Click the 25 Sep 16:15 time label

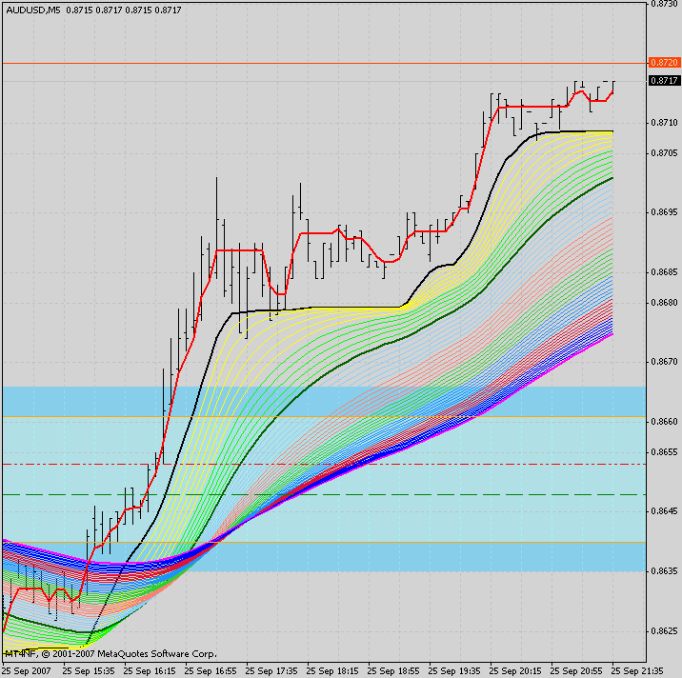click(x=150, y=671)
